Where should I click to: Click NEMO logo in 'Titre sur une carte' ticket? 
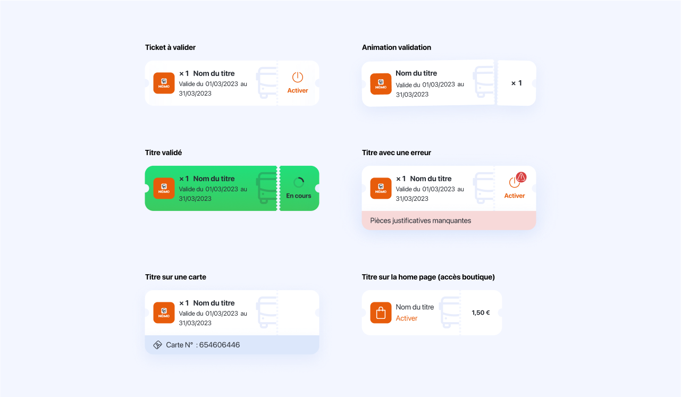(164, 312)
